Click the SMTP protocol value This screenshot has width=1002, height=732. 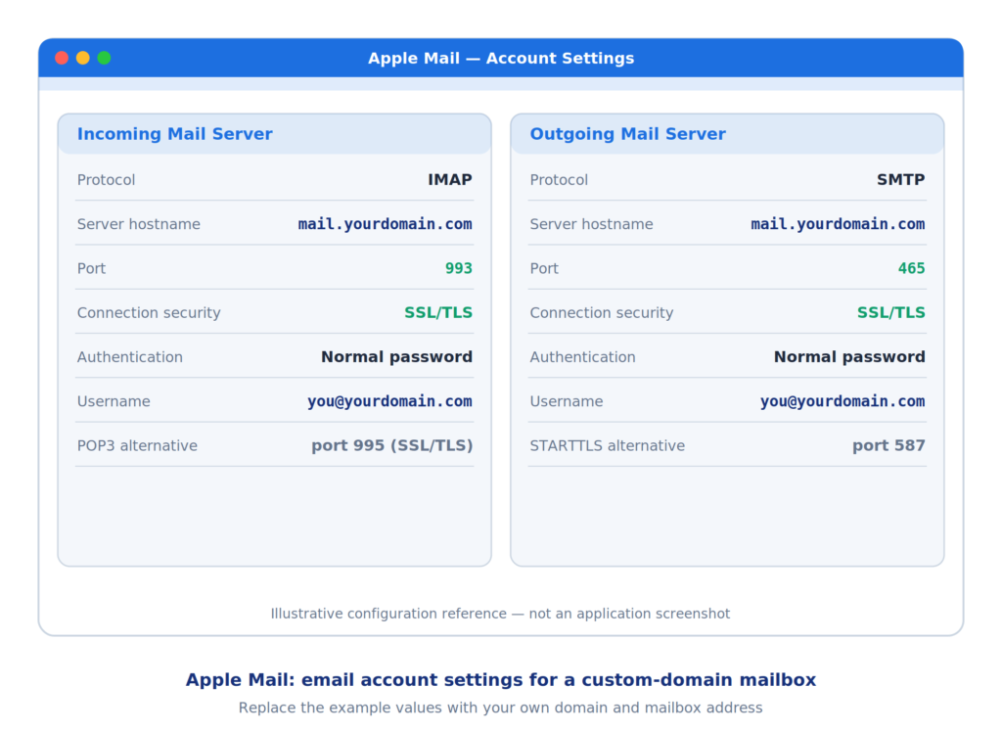[900, 180]
